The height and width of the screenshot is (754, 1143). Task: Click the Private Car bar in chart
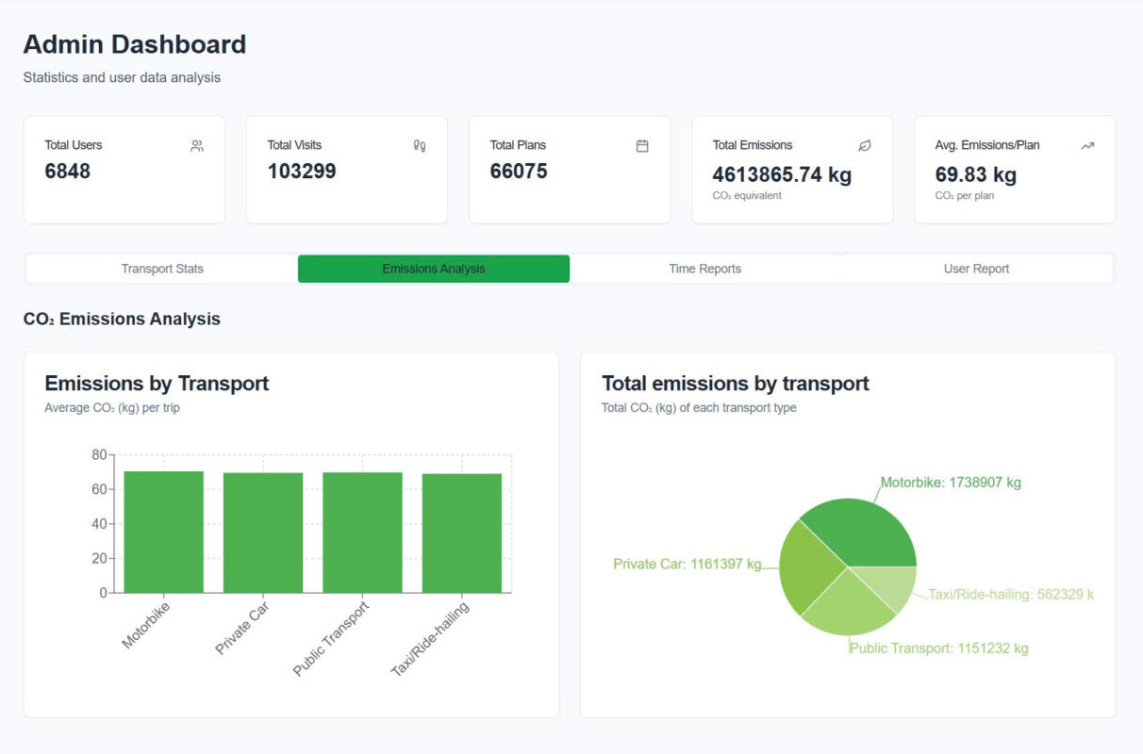[x=263, y=533]
